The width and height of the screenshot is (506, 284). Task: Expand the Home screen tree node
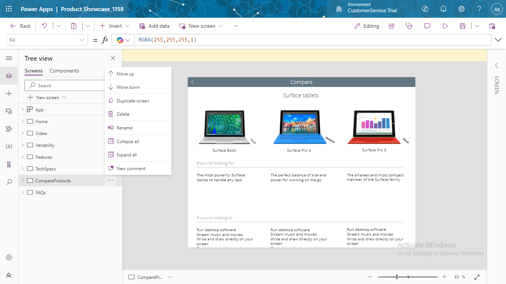23,122
